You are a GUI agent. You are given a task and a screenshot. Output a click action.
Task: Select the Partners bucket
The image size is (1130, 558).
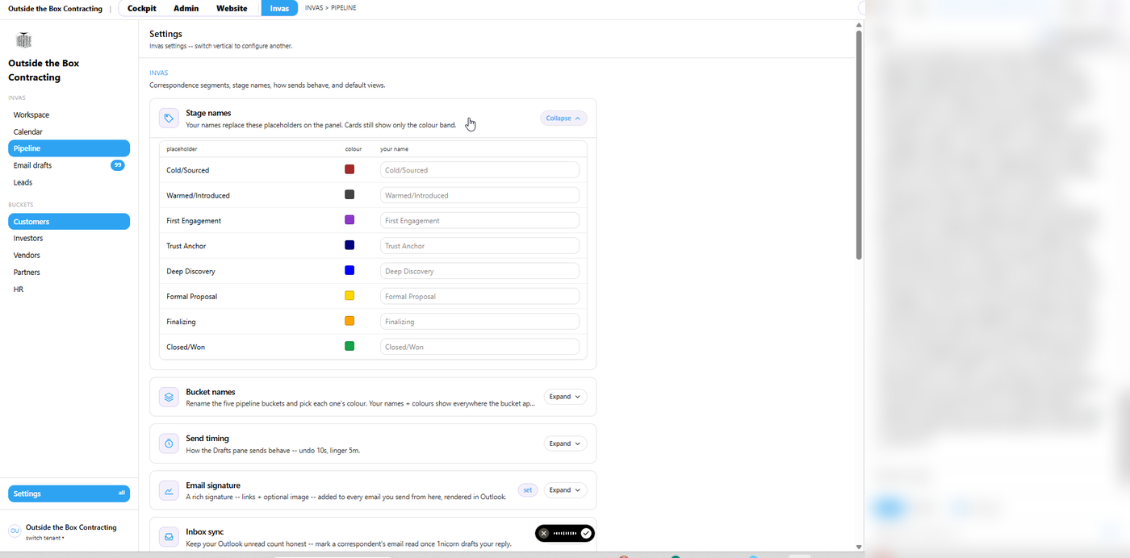pos(69,273)
